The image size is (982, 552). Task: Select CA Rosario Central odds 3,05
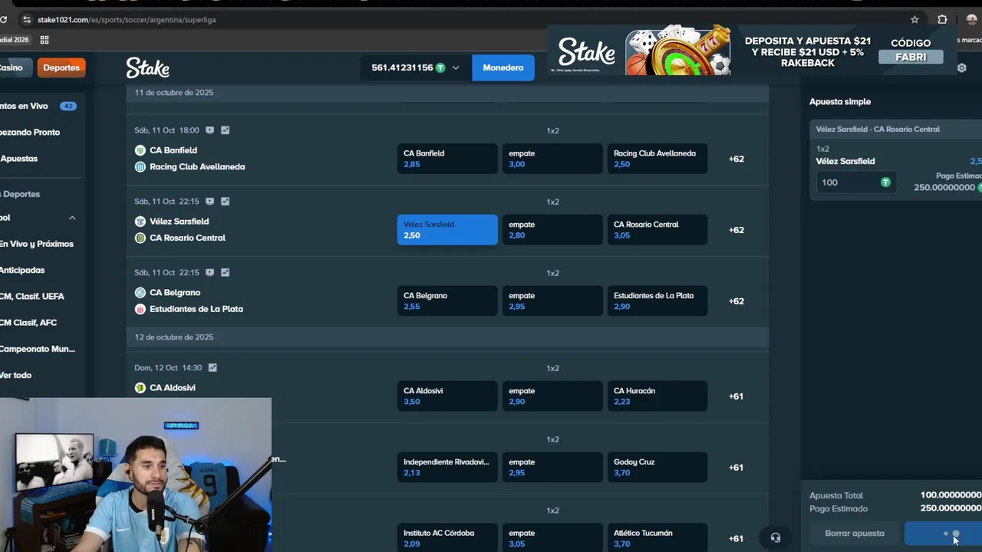tap(657, 230)
